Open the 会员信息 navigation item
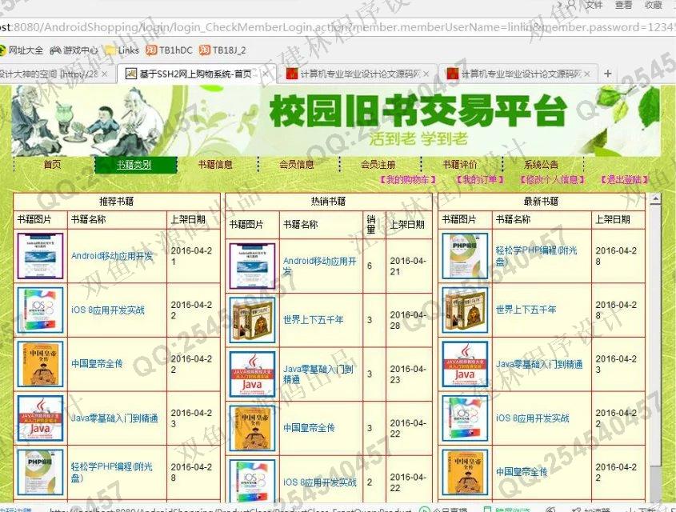676x512 pixels. [x=297, y=165]
